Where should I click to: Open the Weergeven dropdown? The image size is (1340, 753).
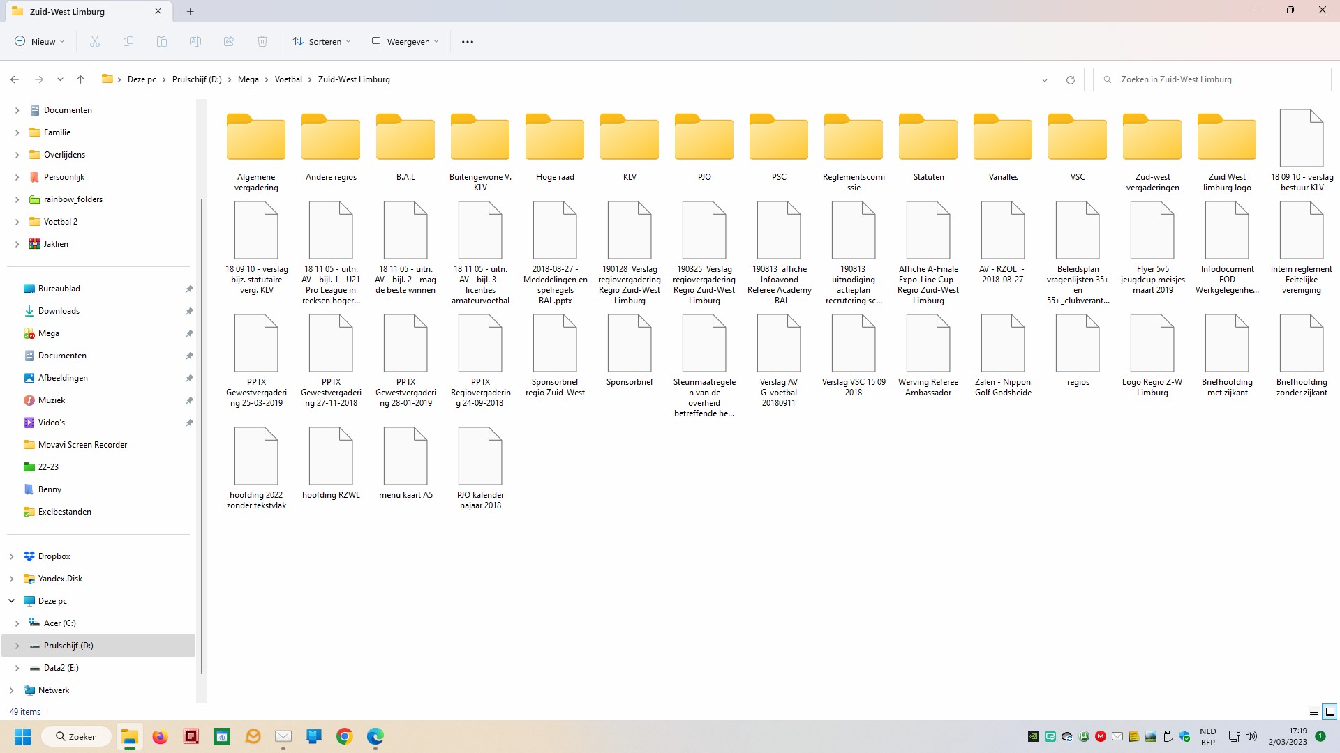(405, 41)
